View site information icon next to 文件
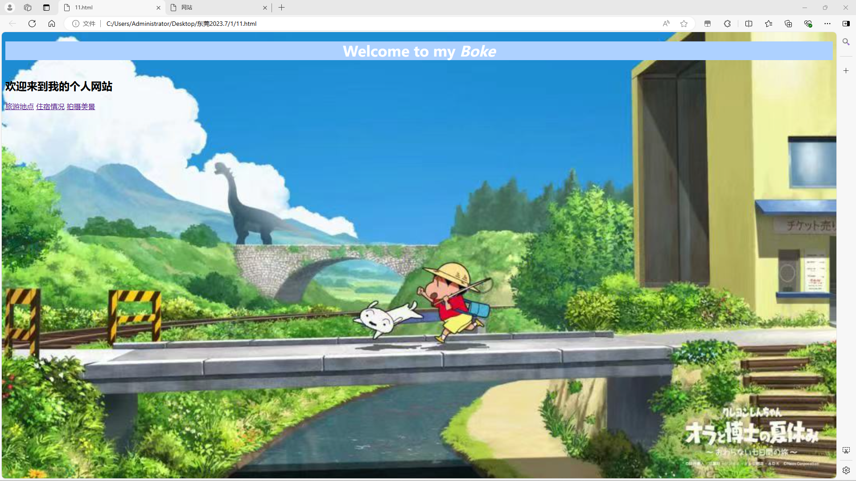 pyautogui.click(x=76, y=24)
